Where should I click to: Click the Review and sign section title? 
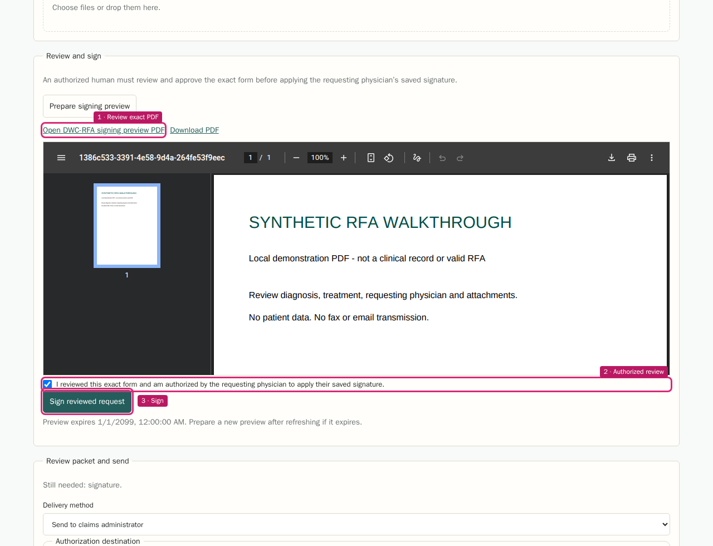pos(74,56)
